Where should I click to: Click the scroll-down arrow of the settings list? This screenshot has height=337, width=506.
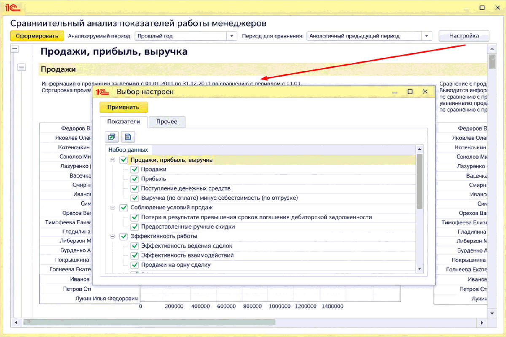420,268
